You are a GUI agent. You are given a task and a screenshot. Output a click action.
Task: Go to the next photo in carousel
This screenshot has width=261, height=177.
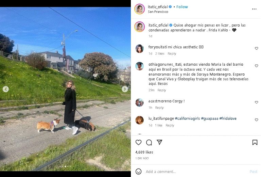pos(125,89)
